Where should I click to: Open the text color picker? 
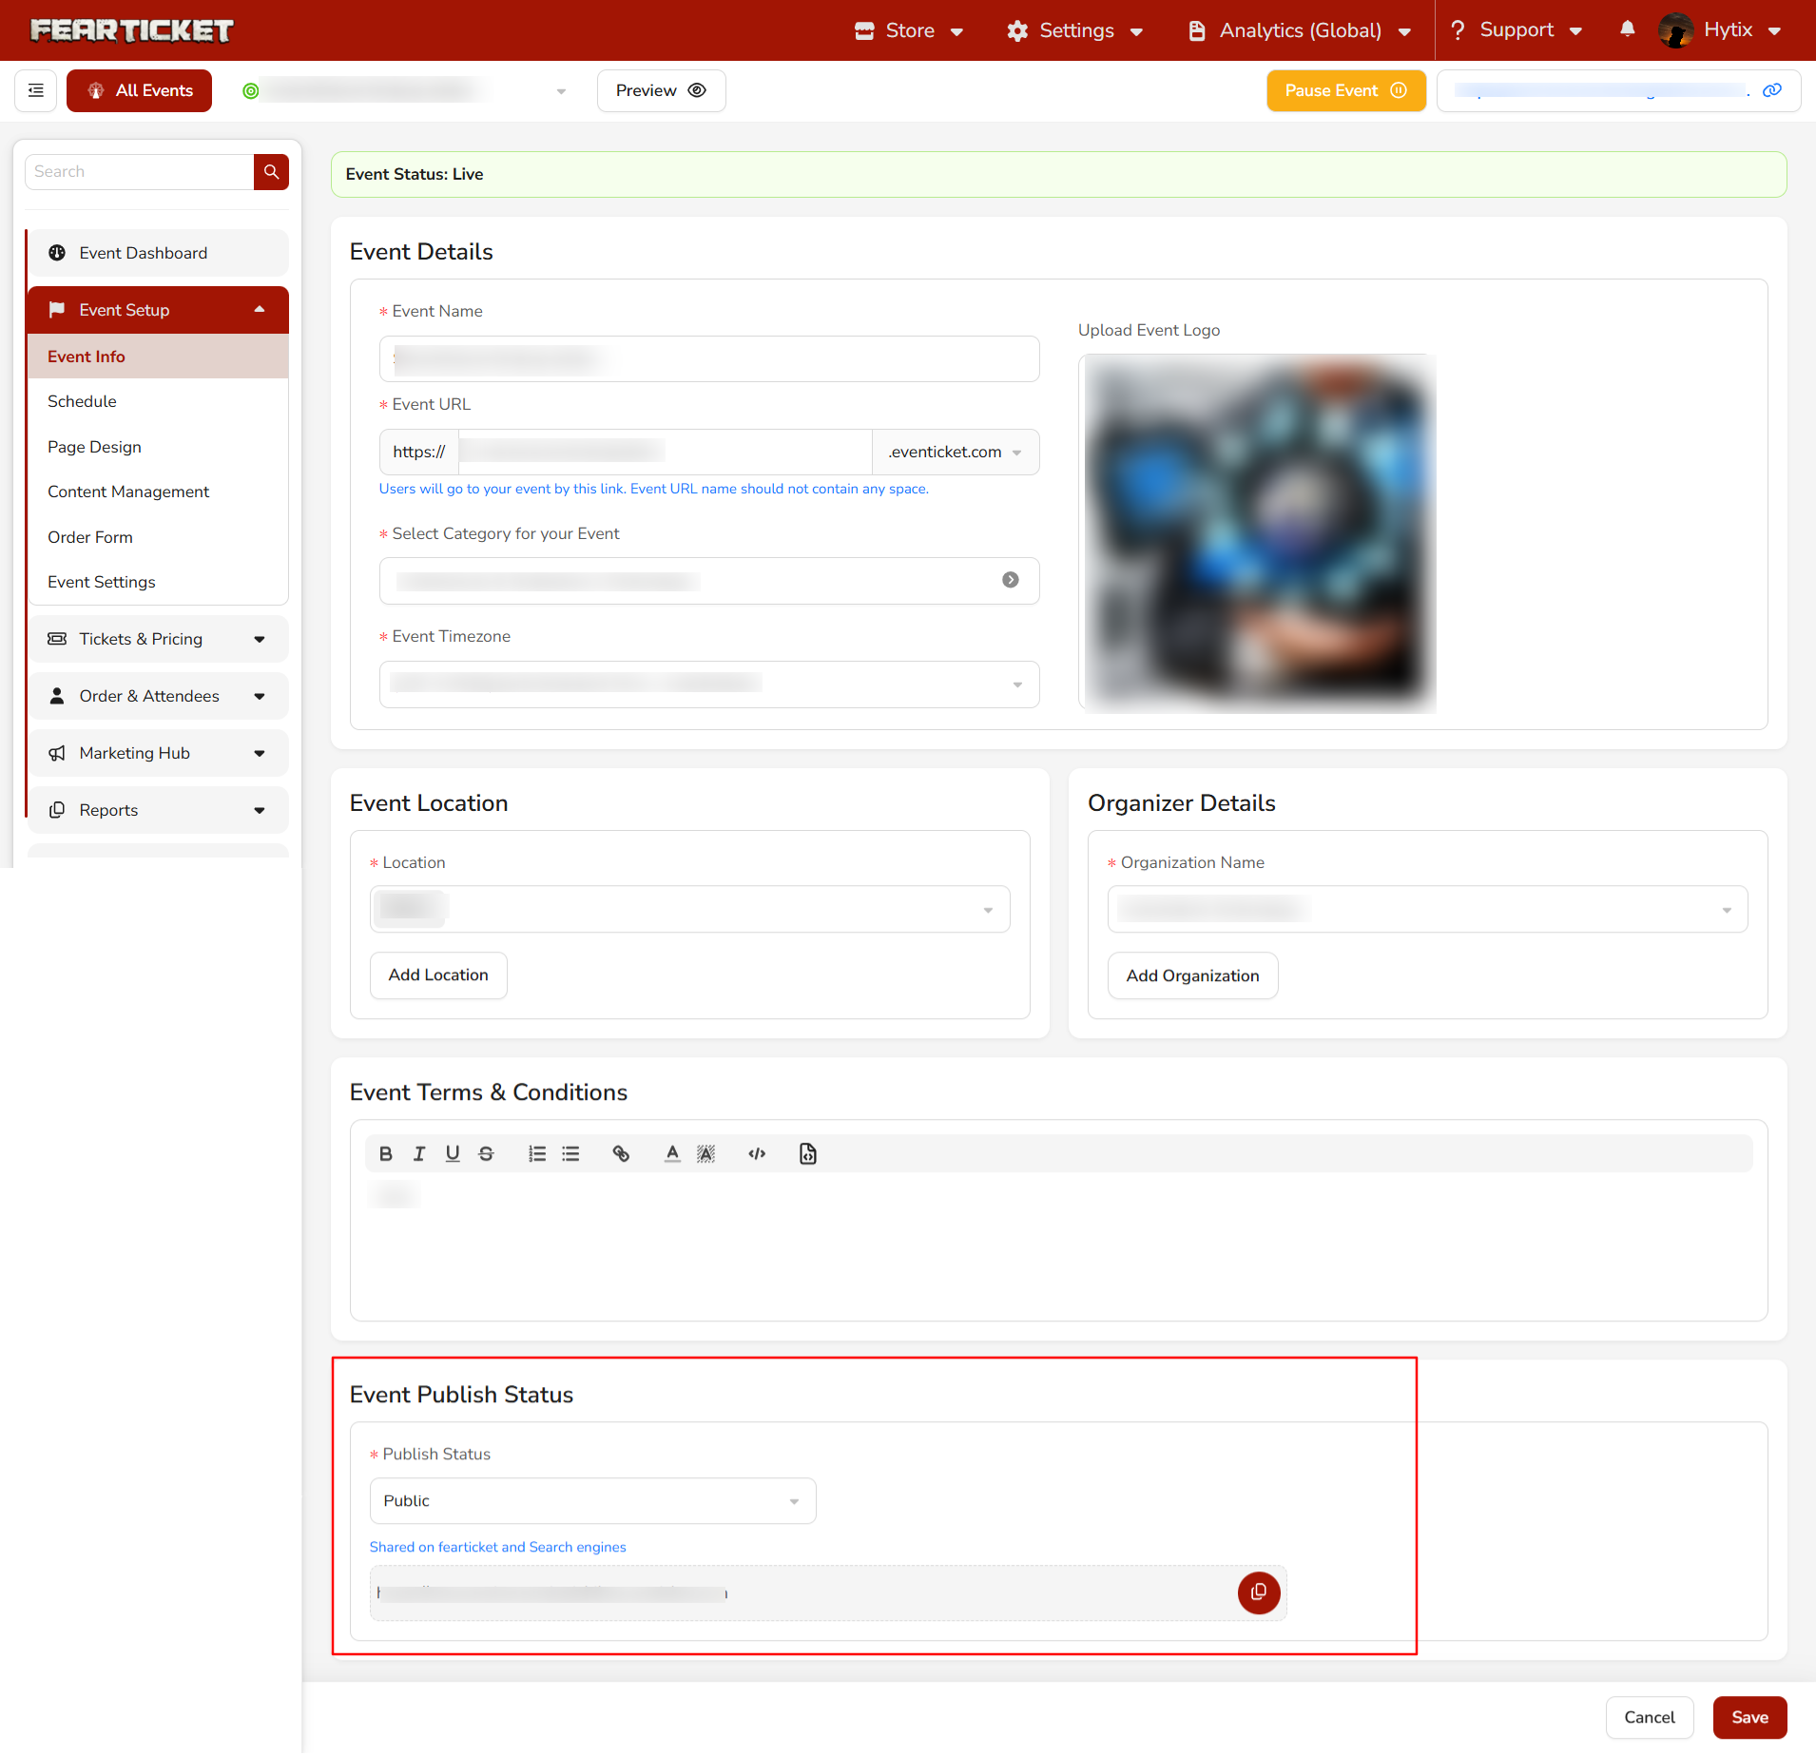[672, 1153]
